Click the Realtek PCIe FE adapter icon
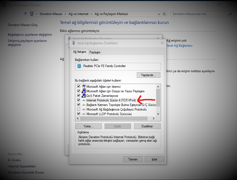The width and height of the screenshot is (237, 180). point(79,66)
